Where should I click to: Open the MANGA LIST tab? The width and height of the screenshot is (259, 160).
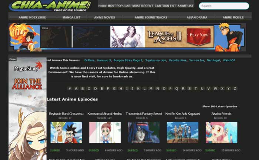pos(71,17)
